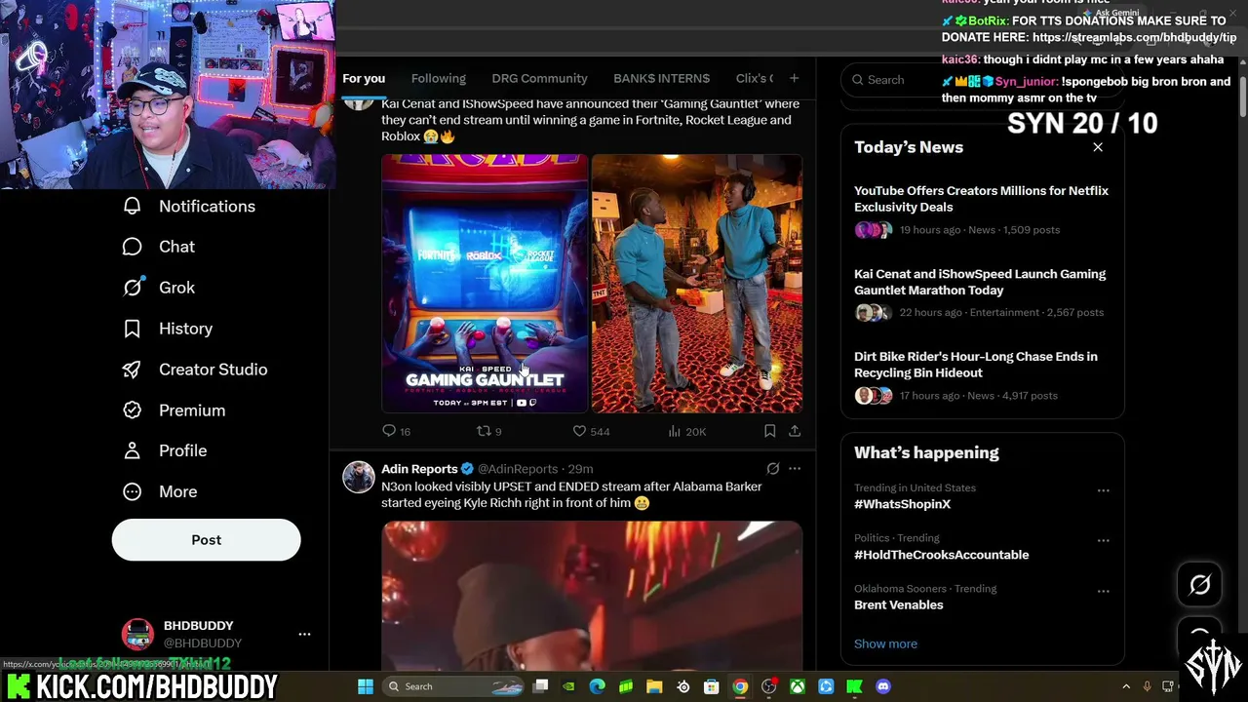1248x702 pixels.
Task: Click the Windows taskbar search box
Action: click(455, 686)
